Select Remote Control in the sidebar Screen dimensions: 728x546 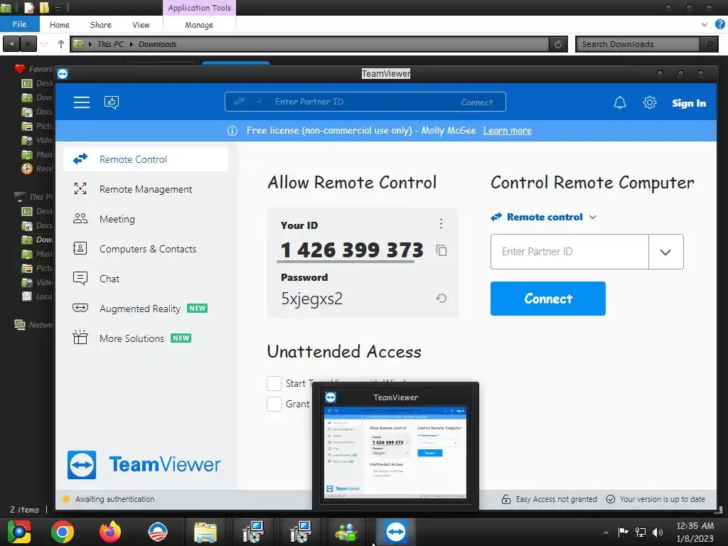(x=146, y=159)
